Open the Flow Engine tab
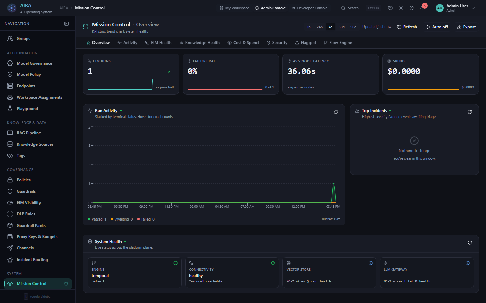 point(338,43)
